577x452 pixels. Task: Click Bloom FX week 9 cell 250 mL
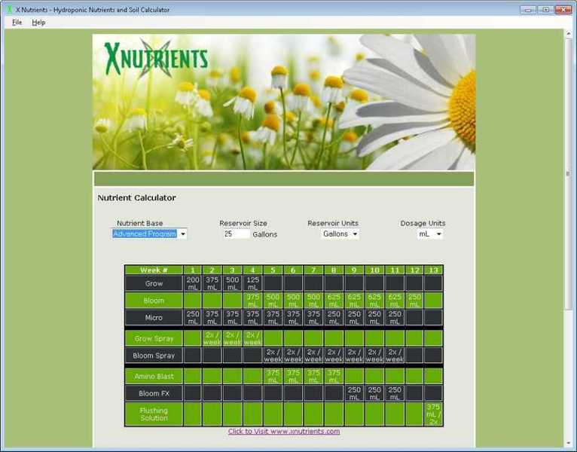[354, 393]
